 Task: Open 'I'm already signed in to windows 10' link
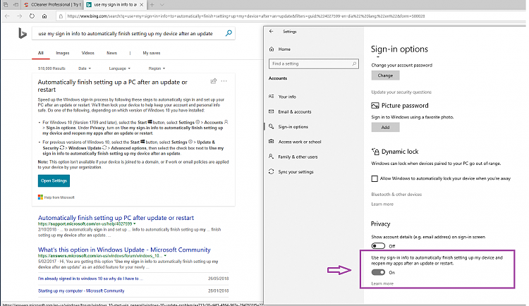(90, 279)
